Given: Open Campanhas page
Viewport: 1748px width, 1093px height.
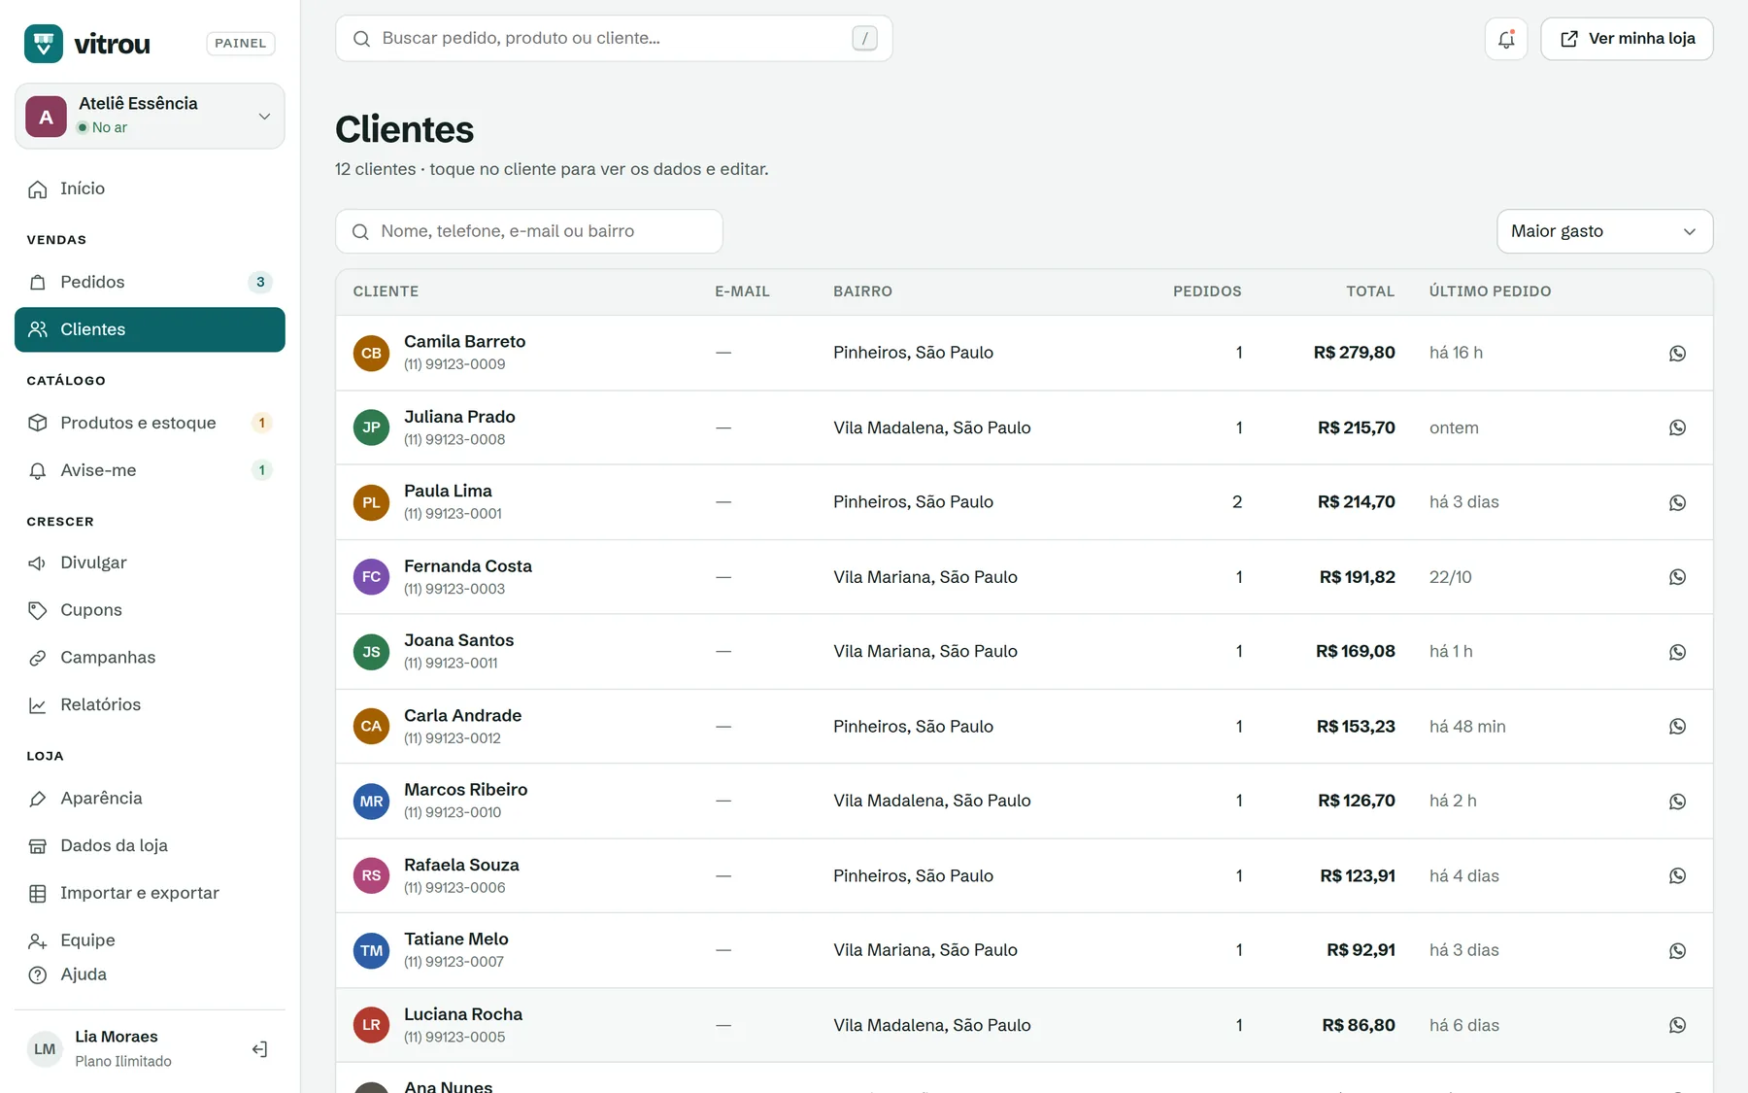Looking at the screenshot, I should click(150, 658).
